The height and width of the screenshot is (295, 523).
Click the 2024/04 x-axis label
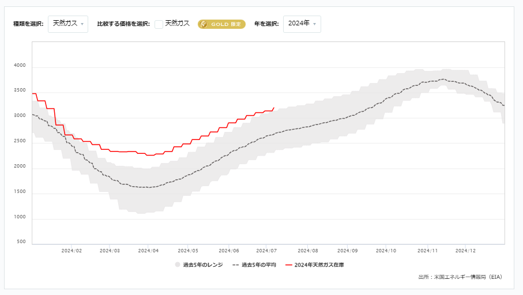tap(148, 251)
